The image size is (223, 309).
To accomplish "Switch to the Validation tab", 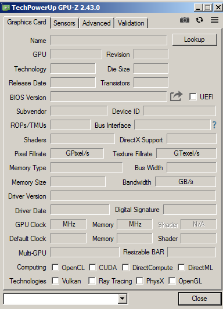I will 131,23.
